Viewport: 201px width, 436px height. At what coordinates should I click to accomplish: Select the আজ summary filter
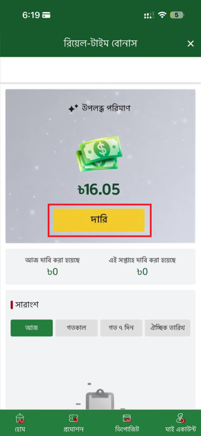[x=32, y=328]
